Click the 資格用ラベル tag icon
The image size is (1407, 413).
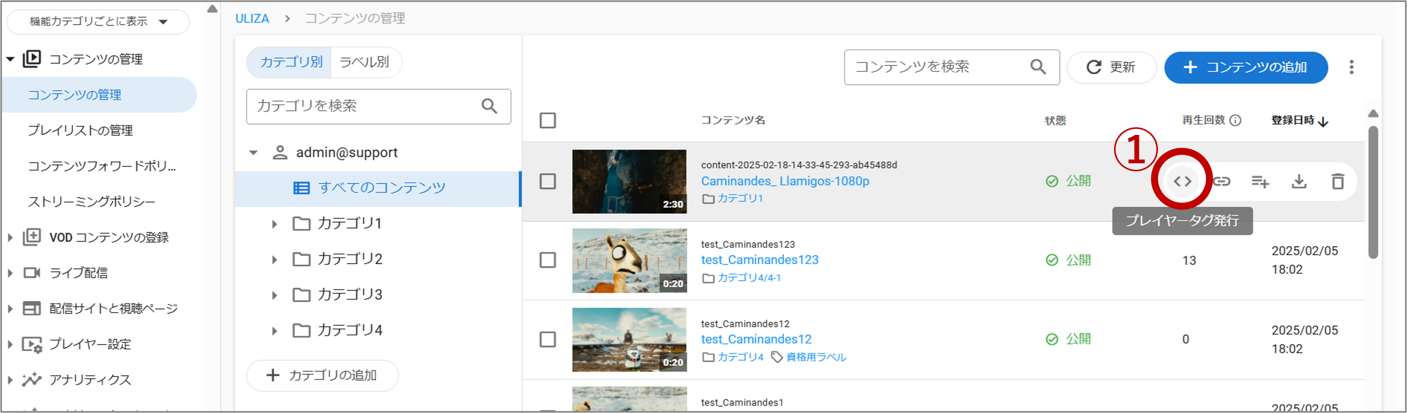coord(776,358)
